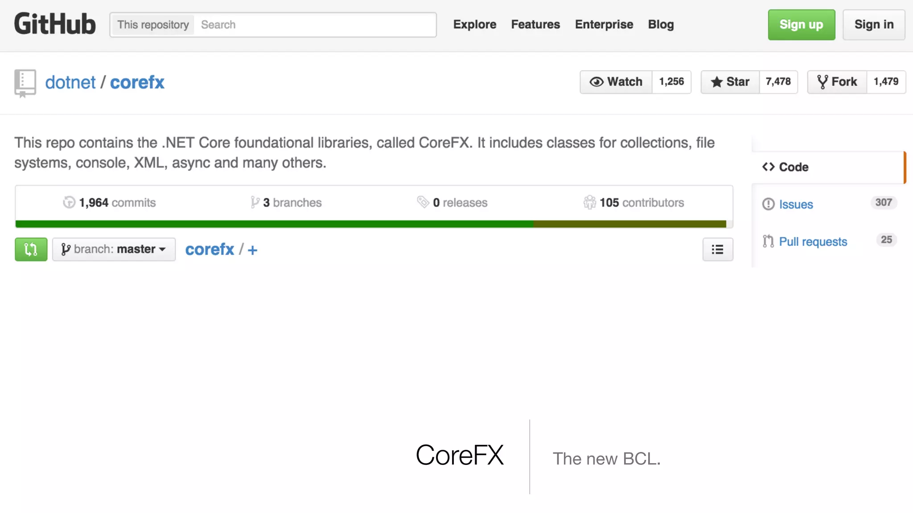Select the Code tab in sidebar

[x=829, y=167]
